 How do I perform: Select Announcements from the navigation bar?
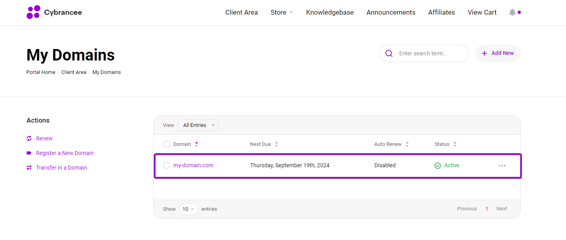(x=391, y=12)
